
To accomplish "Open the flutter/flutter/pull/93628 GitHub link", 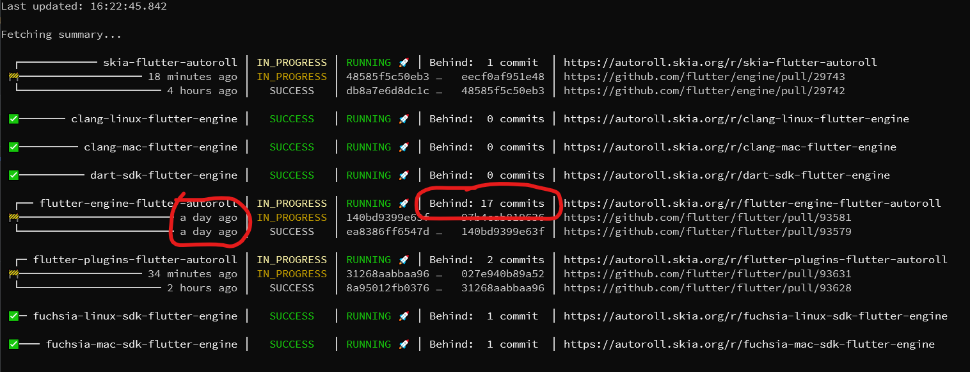I will click(708, 288).
